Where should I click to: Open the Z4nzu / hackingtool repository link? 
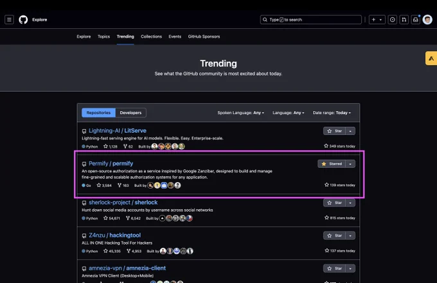click(x=115, y=235)
